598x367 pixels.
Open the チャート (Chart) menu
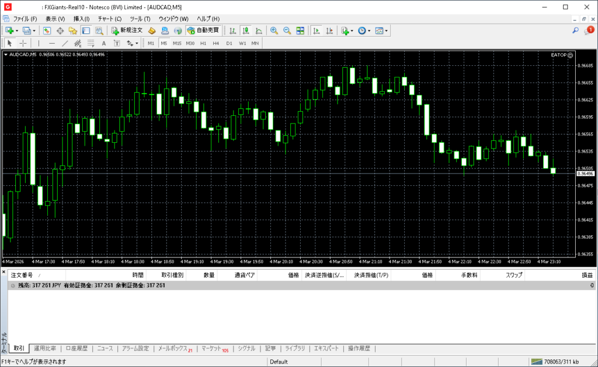point(110,19)
